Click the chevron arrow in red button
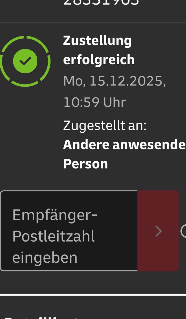186x319 pixels. (159, 231)
